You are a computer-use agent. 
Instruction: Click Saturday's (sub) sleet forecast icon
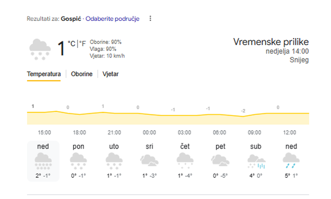(x=256, y=160)
